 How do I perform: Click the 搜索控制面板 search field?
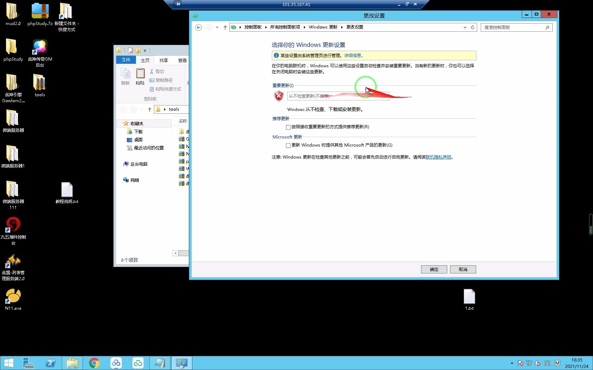click(516, 27)
